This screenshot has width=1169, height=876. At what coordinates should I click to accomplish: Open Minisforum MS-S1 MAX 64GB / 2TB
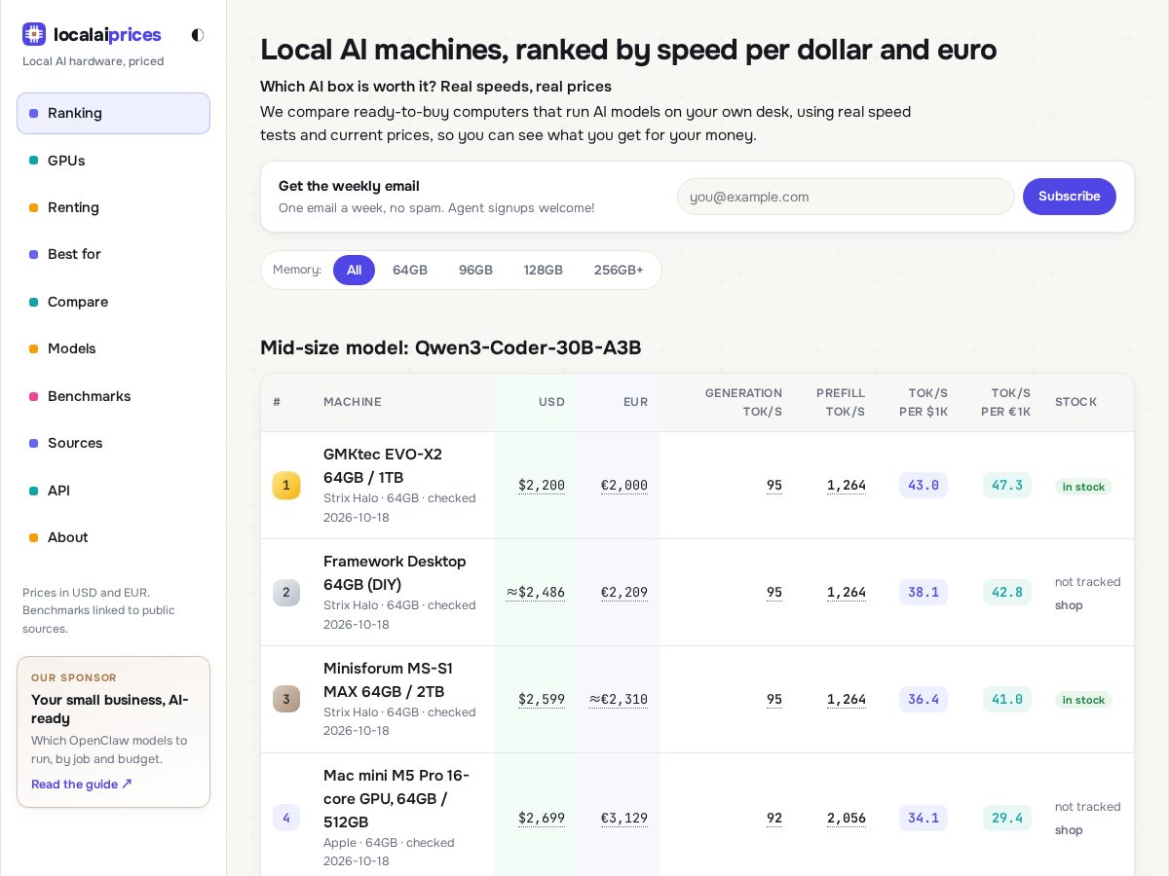388,679
